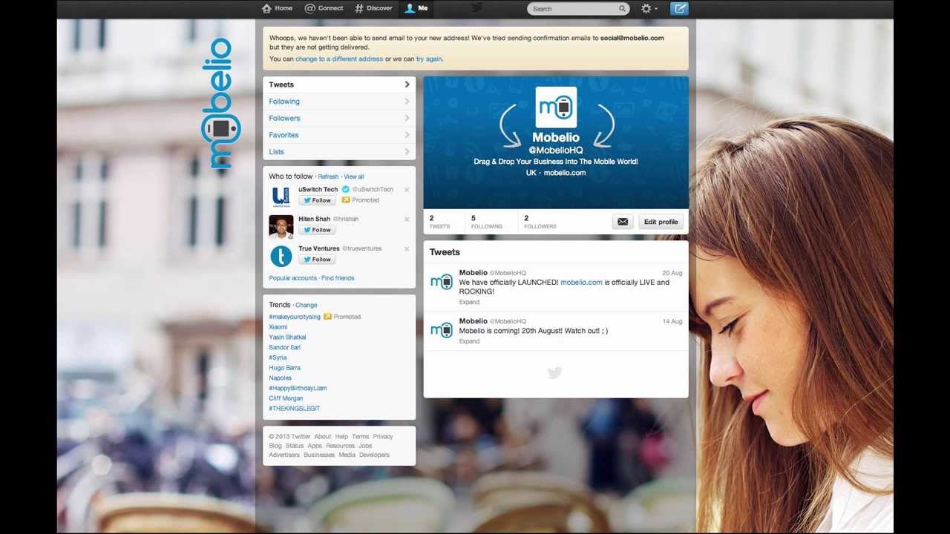Click 'Find friends' link
The height and width of the screenshot is (534, 950).
(x=338, y=278)
